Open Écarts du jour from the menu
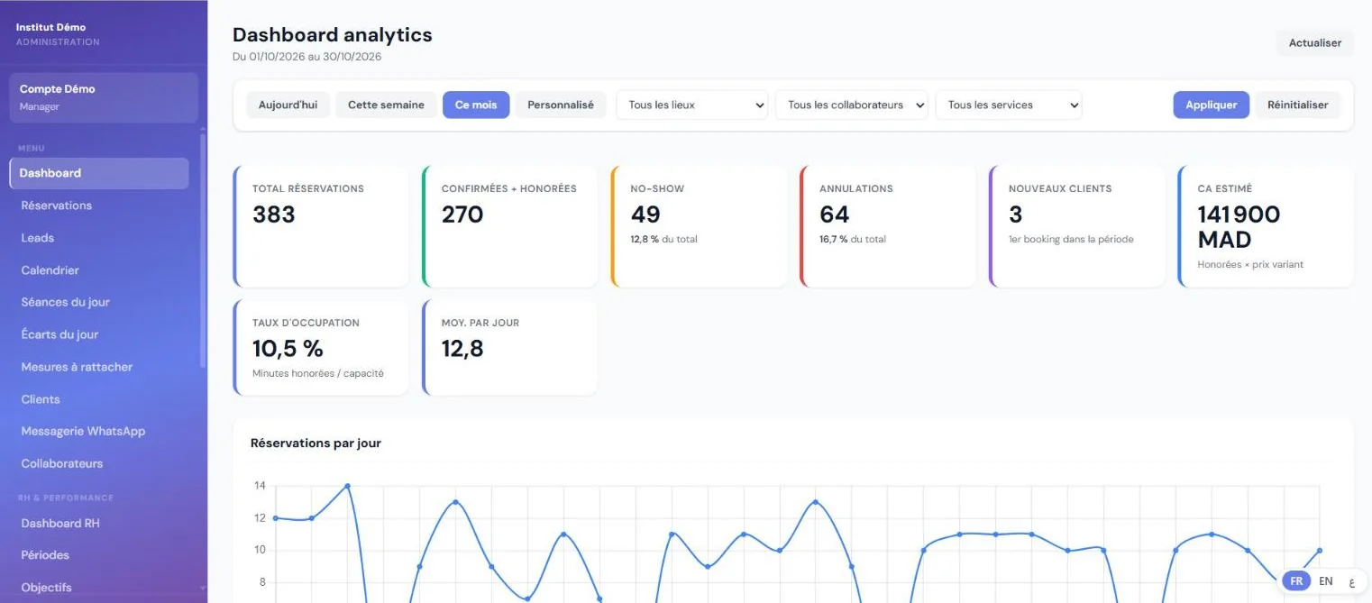Image resolution: width=1372 pixels, height=603 pixels. click(99, 334)
